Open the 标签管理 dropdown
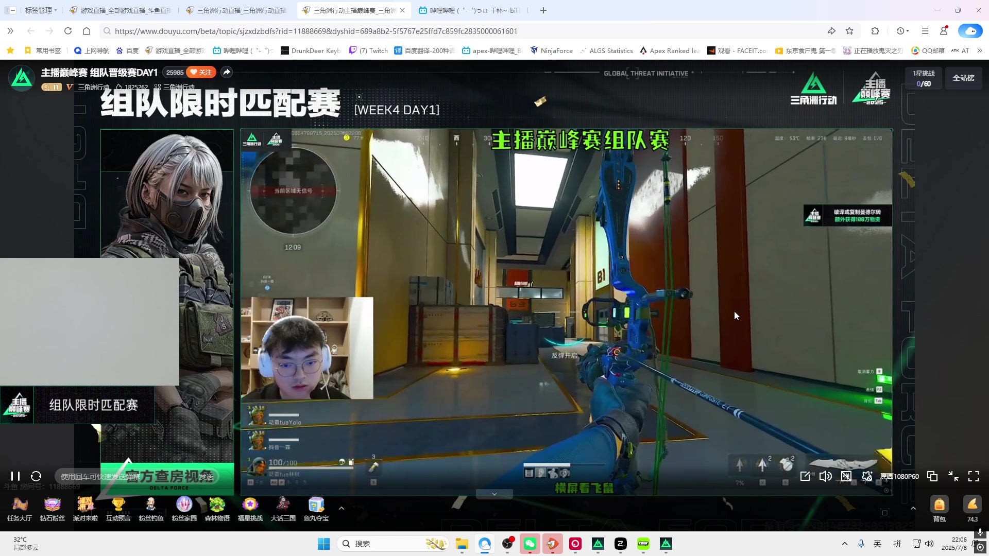This screenshot has width=989, height=556. [40, 10]
